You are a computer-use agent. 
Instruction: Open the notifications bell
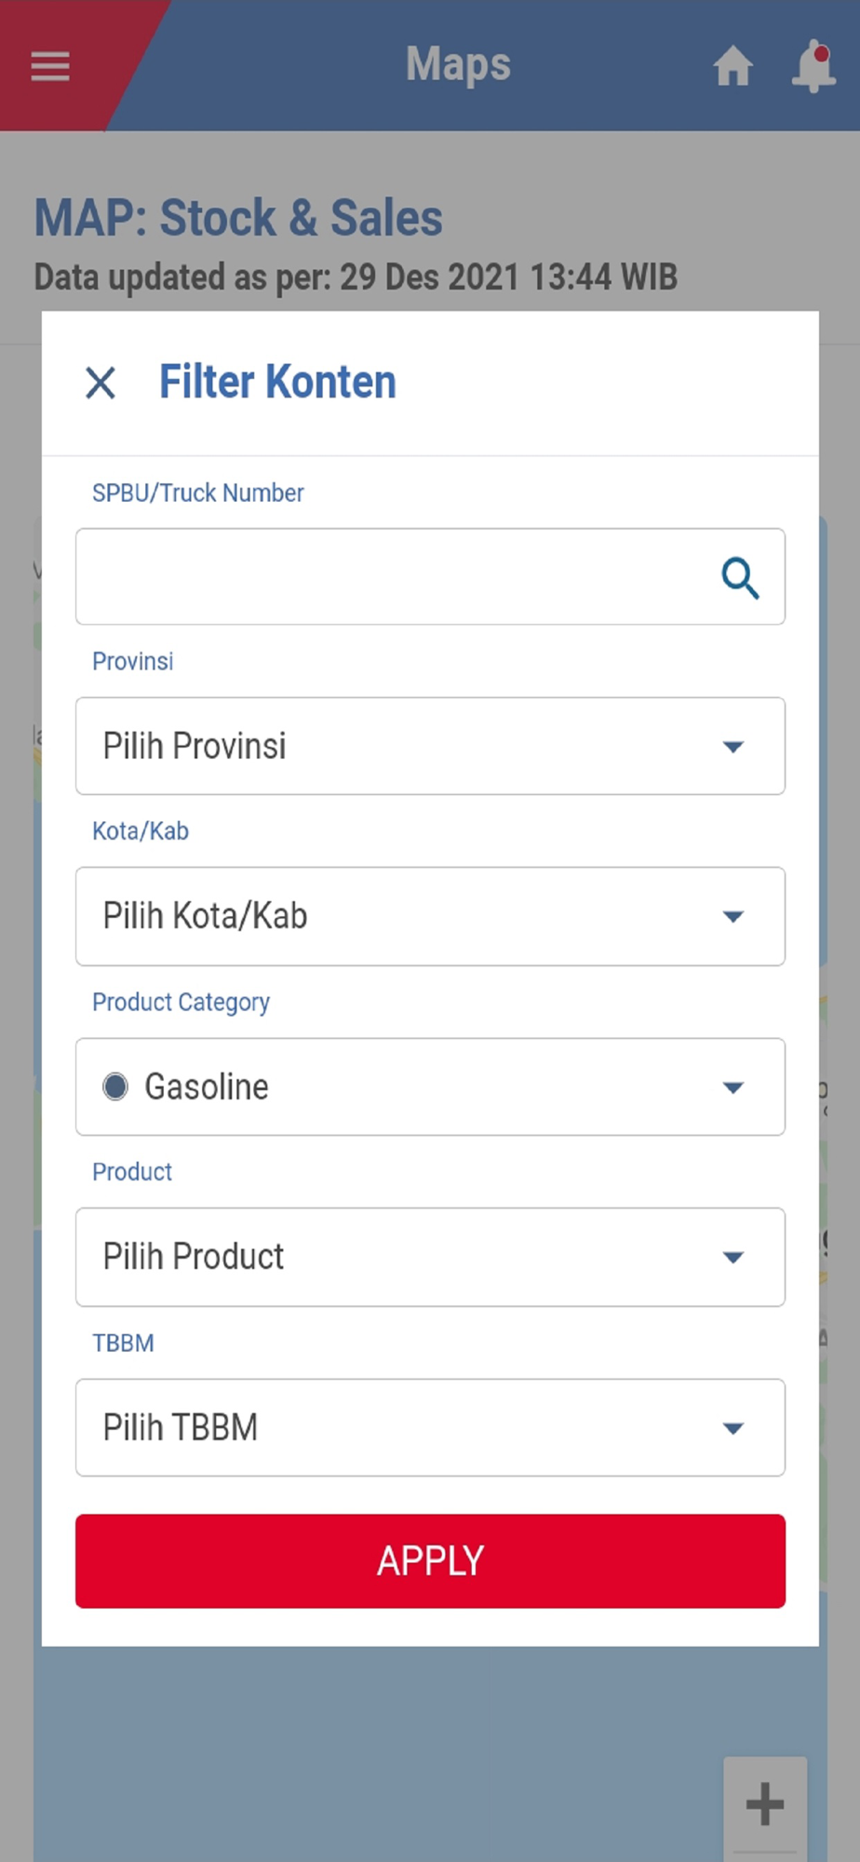coord(813,66)
